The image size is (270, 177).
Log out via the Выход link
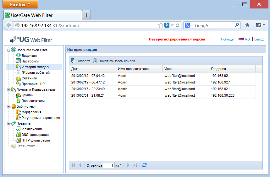[x=259, y=39]
